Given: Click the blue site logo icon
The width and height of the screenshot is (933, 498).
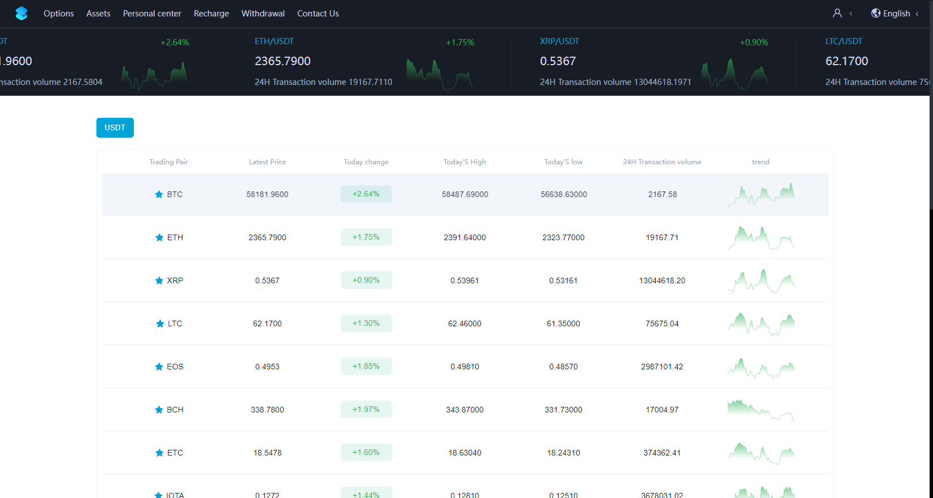Looking at the screenshot, I should click(22, 14).
